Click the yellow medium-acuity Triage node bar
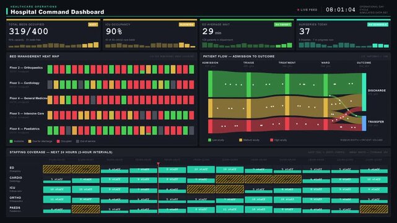This screenshot has width=397, height=223. pos(248,108)
